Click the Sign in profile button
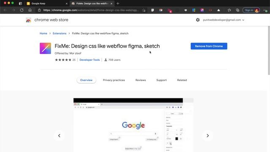 click(x=251, y=10)
